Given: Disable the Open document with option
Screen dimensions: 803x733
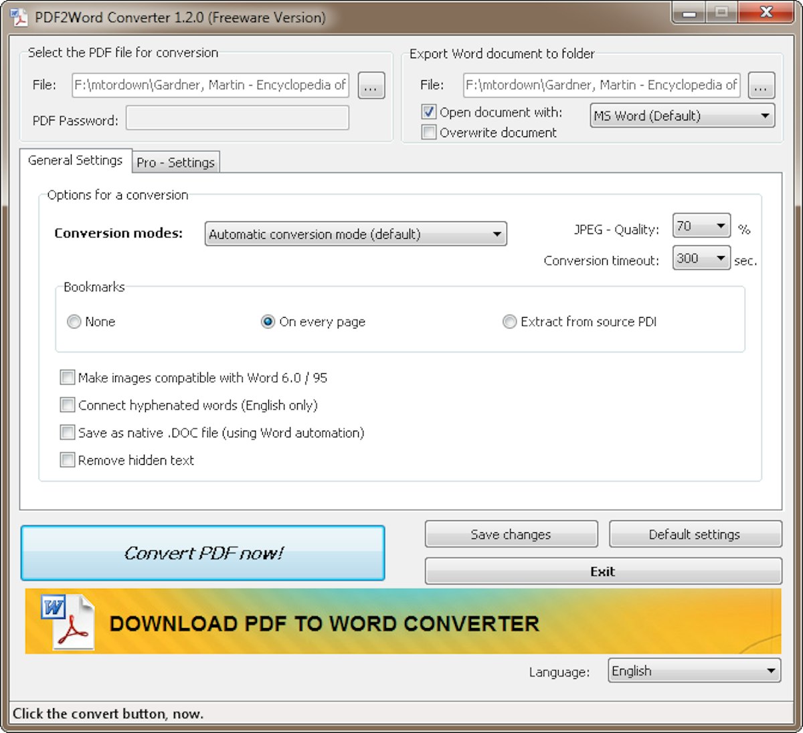Looking at the screenshot, I should [428, 112].
